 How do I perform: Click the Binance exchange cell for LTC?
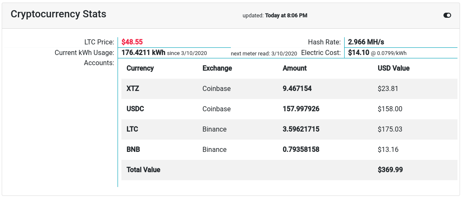(x=214, y=129)
